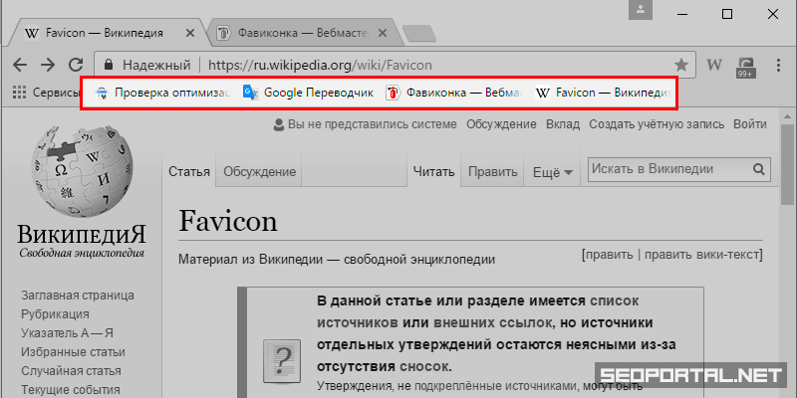Image resolution: width=797 pixels, height=398 pixels.
Task: Bookmark this page with star icon
Action: (x=681, y=66)
